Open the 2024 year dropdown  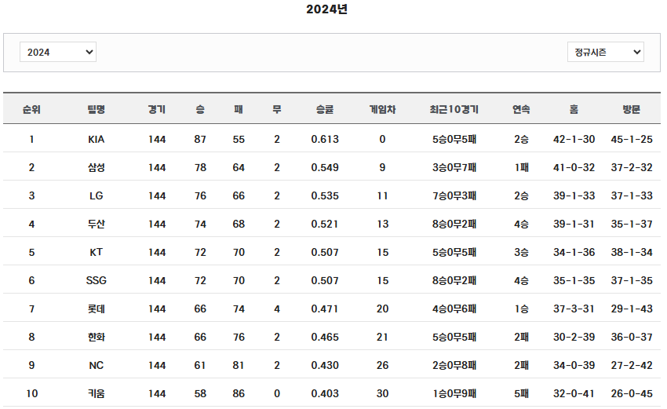tap(58, 52)
